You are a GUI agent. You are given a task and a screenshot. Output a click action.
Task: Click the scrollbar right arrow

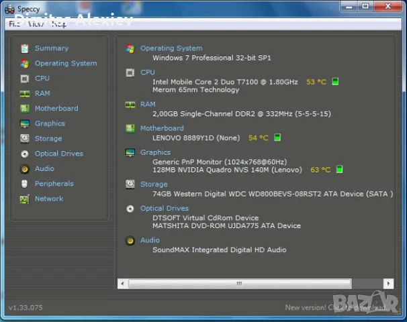click(x=389, y=284)
